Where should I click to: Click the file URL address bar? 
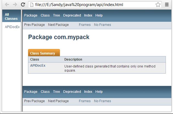coord(93,5)
